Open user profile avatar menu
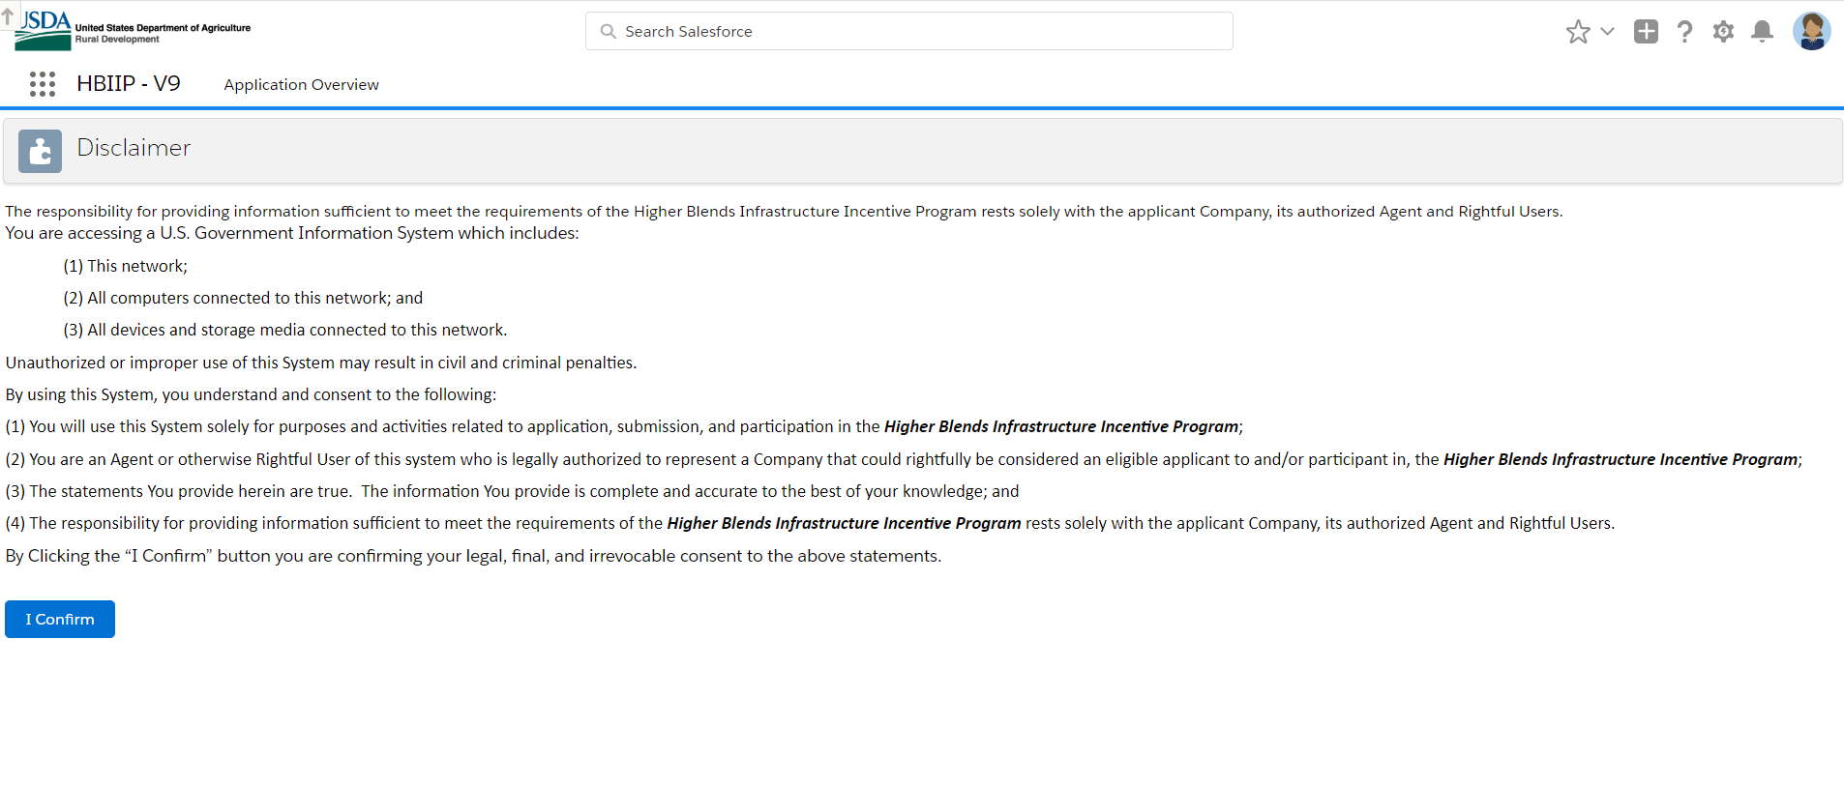Image resolution: width=1844 pixels, height=785 pixels. (x=1811, y=32)
